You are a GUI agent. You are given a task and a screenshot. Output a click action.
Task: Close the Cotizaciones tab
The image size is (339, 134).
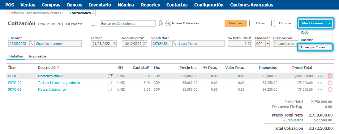coord(93,13)
